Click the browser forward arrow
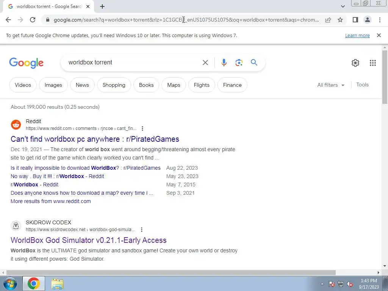This screenshot has height=291, width=388. point(20,20)
